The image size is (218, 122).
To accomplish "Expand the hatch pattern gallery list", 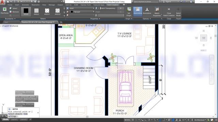I will 64,16.
